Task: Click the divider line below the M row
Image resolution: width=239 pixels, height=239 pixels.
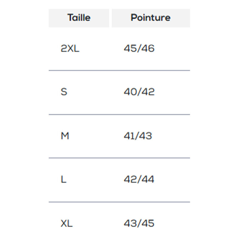Action: tap(119, 158)
